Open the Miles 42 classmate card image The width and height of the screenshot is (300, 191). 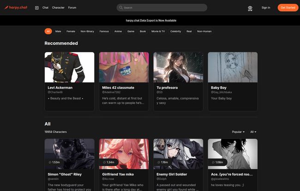click(x=124, y=67)
